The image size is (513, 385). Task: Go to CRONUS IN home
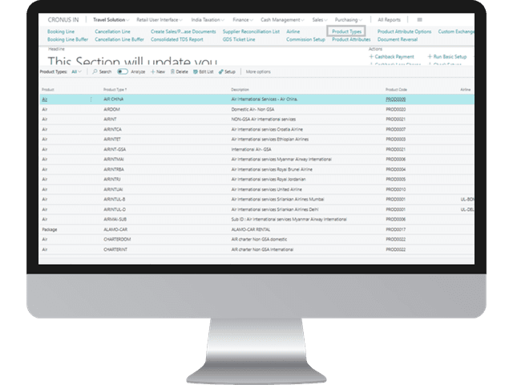[x=63, y=20]
